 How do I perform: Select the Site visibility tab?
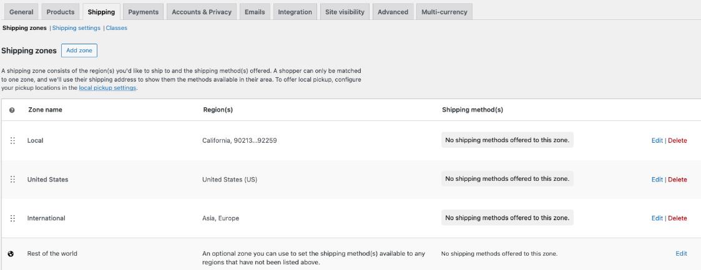point(345,12)
